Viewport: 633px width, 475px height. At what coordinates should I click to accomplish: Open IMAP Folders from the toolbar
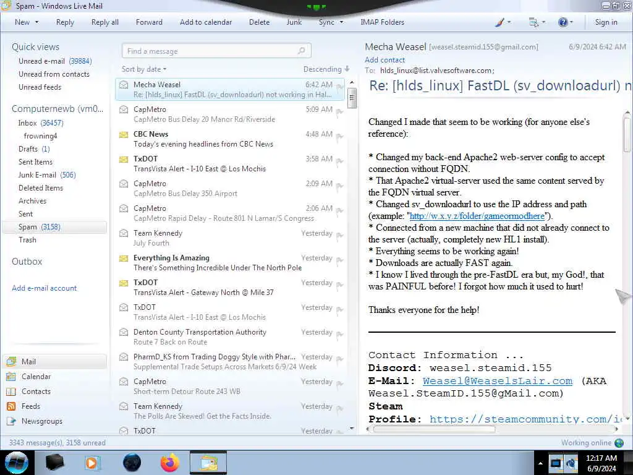tap(382, 23)
